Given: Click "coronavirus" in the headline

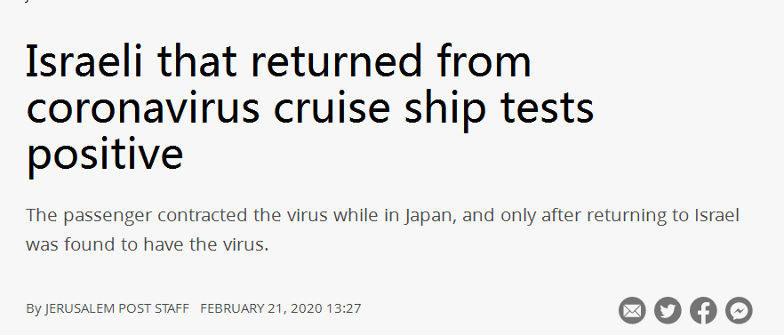Looking at the screenshot, I should (x=143, y=108).
